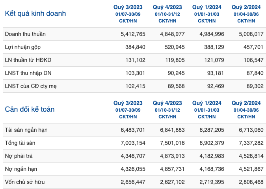The height and width of the screenshot is (189, 266).
Task: Click the Tài sản ngắn hạn row label
Action: pyautogui.click(x=26, y=130)
